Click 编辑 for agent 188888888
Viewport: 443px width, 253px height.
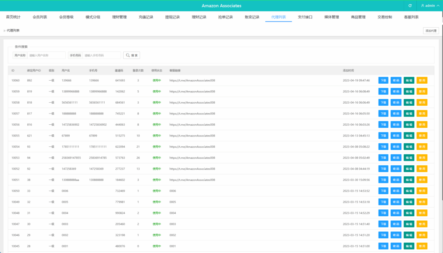(x=408, y=113)
